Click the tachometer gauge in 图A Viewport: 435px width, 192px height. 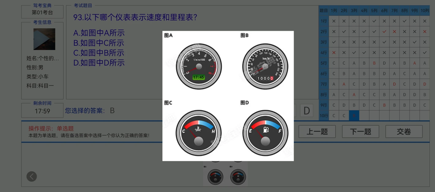tap(199, 66)
